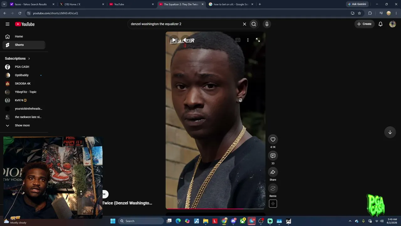
Task: Open YouTube notifications bell
Action: coord(380,24)
